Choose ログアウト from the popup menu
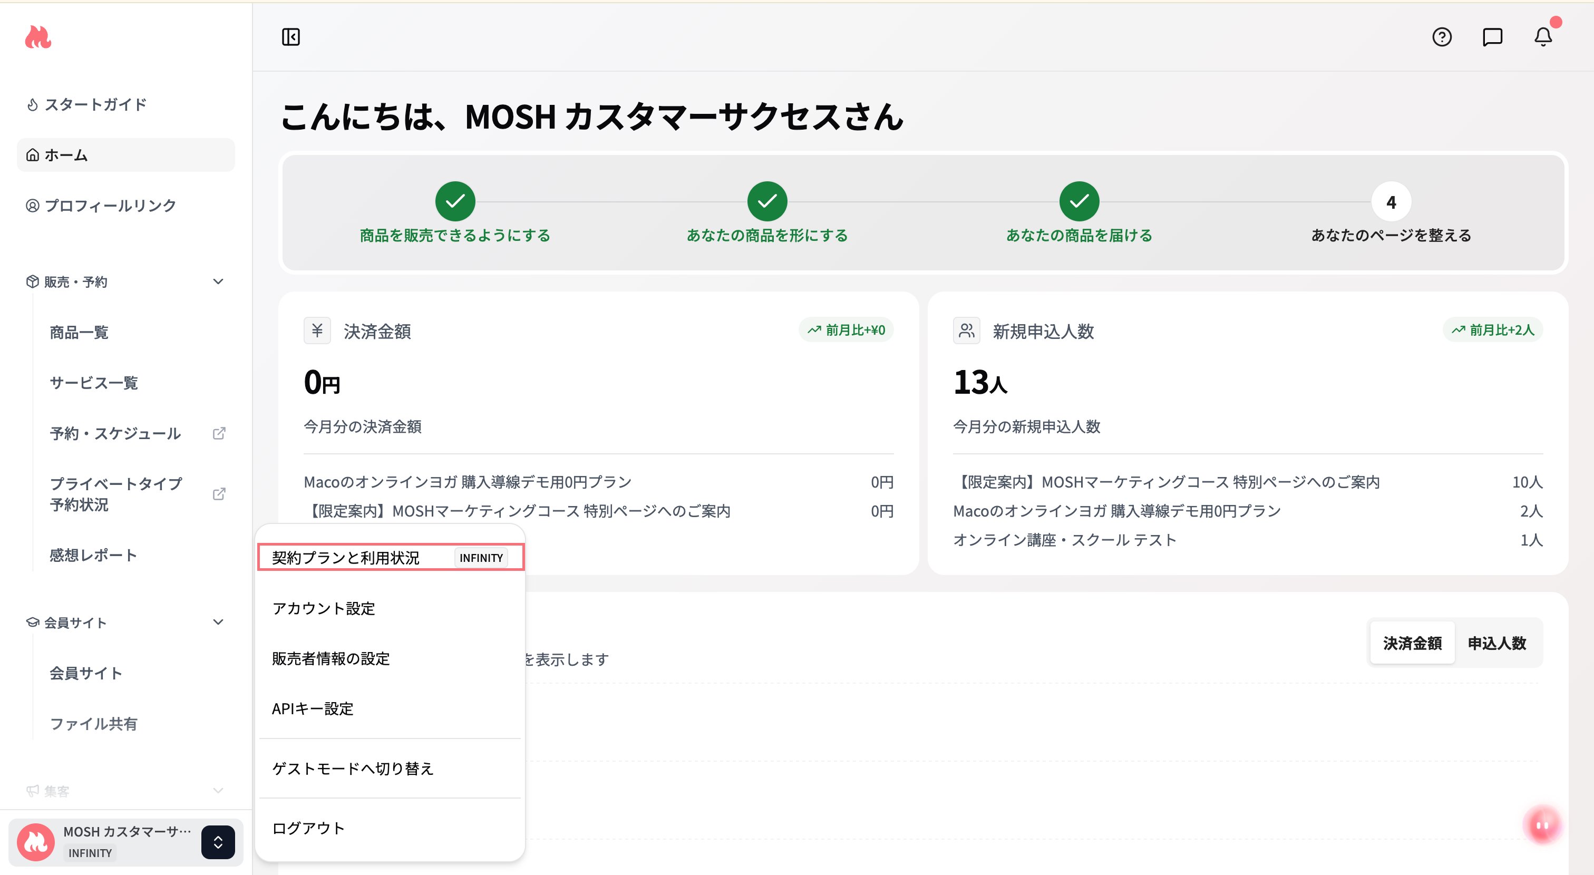This screenshot has width=1594, height=875. [x=390, y=828]
